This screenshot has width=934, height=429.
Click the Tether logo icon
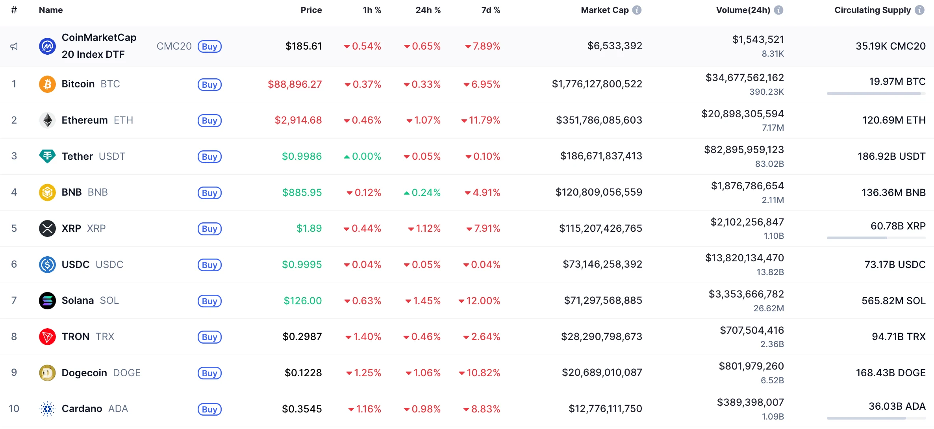pyautogui.click(x=47, y=156)
